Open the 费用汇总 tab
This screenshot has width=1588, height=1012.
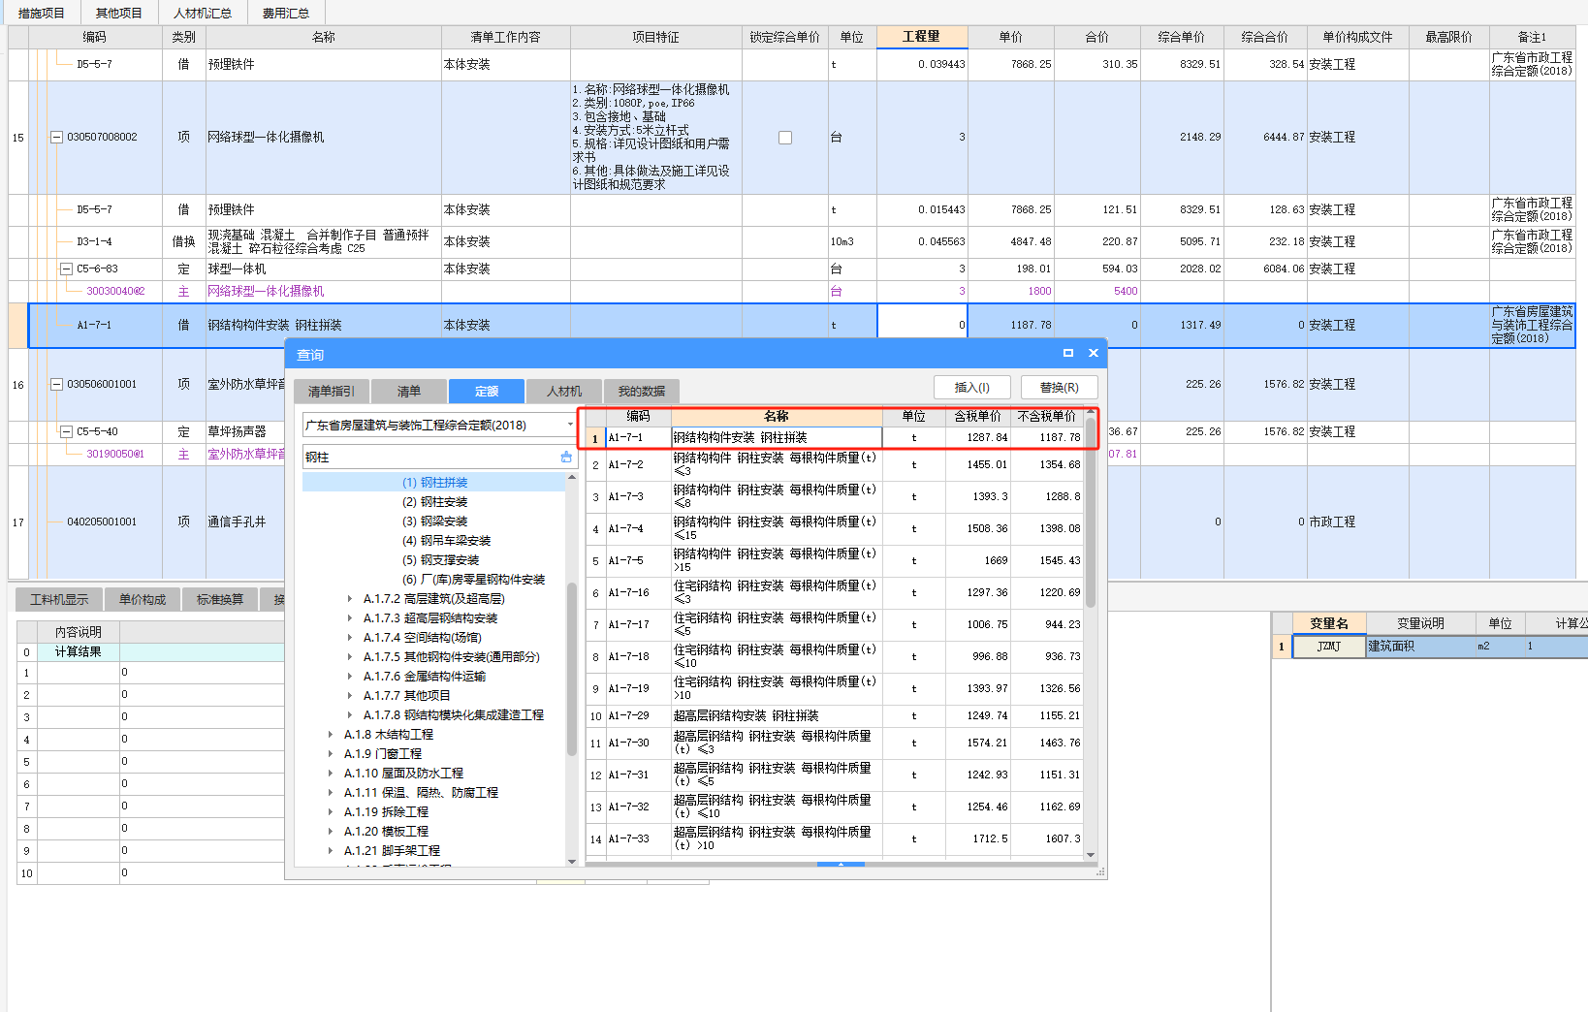coord(285,13)
